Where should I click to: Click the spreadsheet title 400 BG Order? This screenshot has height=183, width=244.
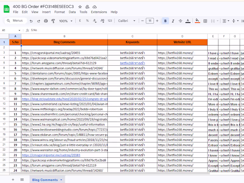(43, 6)
